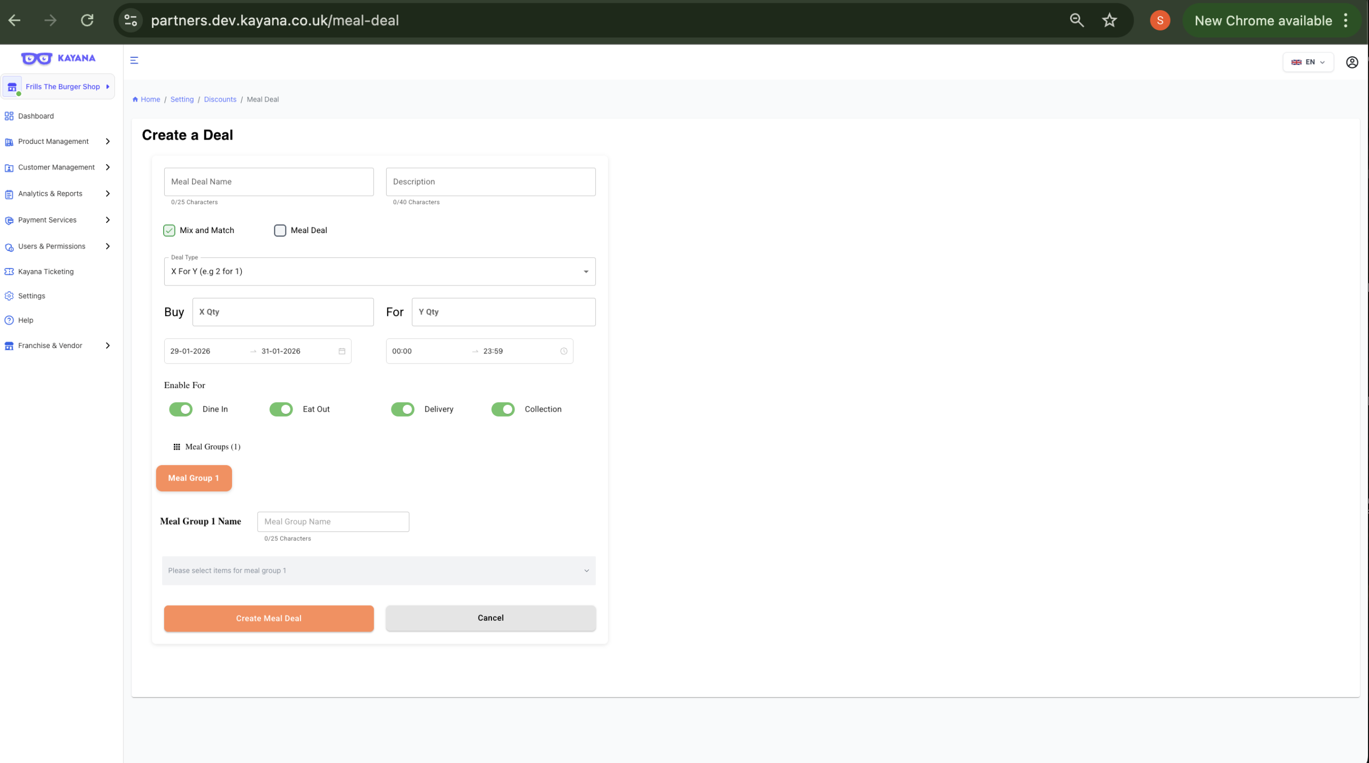The image size is (1369, 763).
Task: Collapse sidebar with hamburger menu icon
Action: (x=134, y=60)
